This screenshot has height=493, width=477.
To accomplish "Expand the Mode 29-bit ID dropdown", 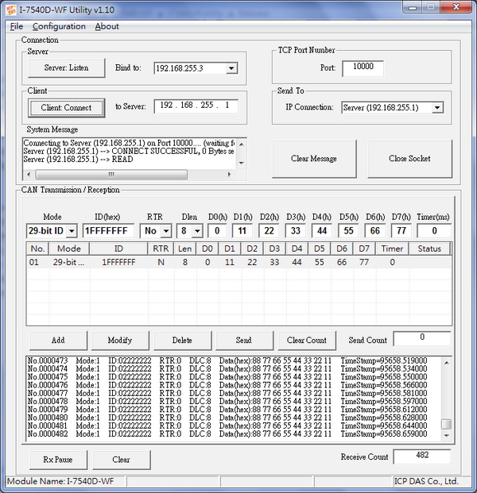I will 72,231.
